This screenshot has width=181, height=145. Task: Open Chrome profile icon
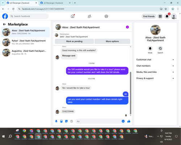coord(173,9)
